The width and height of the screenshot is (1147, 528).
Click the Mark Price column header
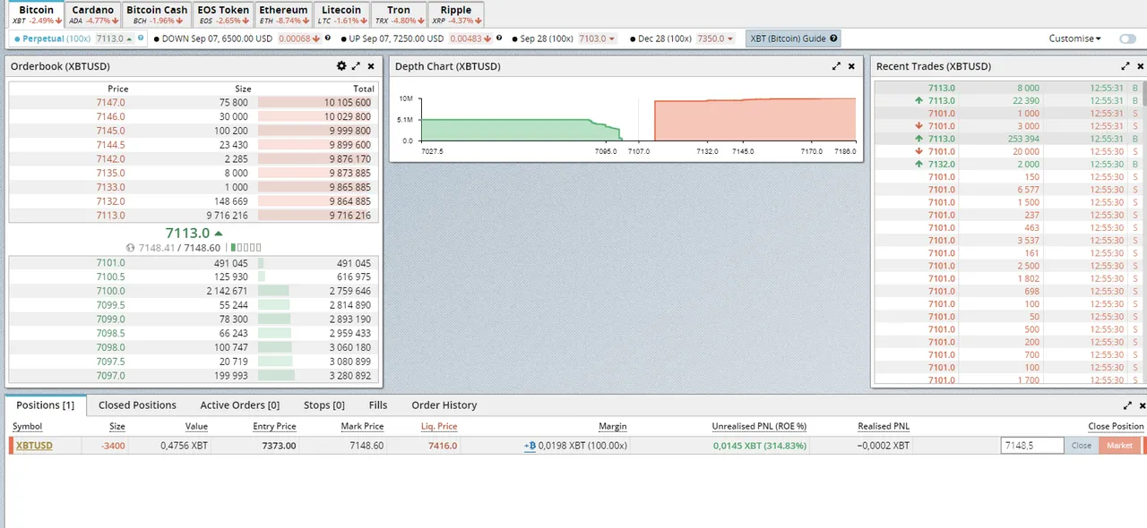point(362,427)
